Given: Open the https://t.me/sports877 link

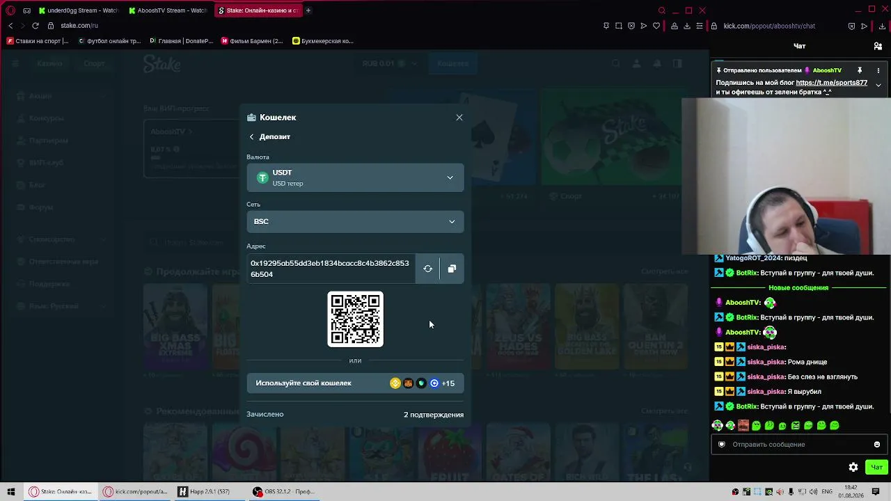Looking at the screenshot, I should point(831,83).
